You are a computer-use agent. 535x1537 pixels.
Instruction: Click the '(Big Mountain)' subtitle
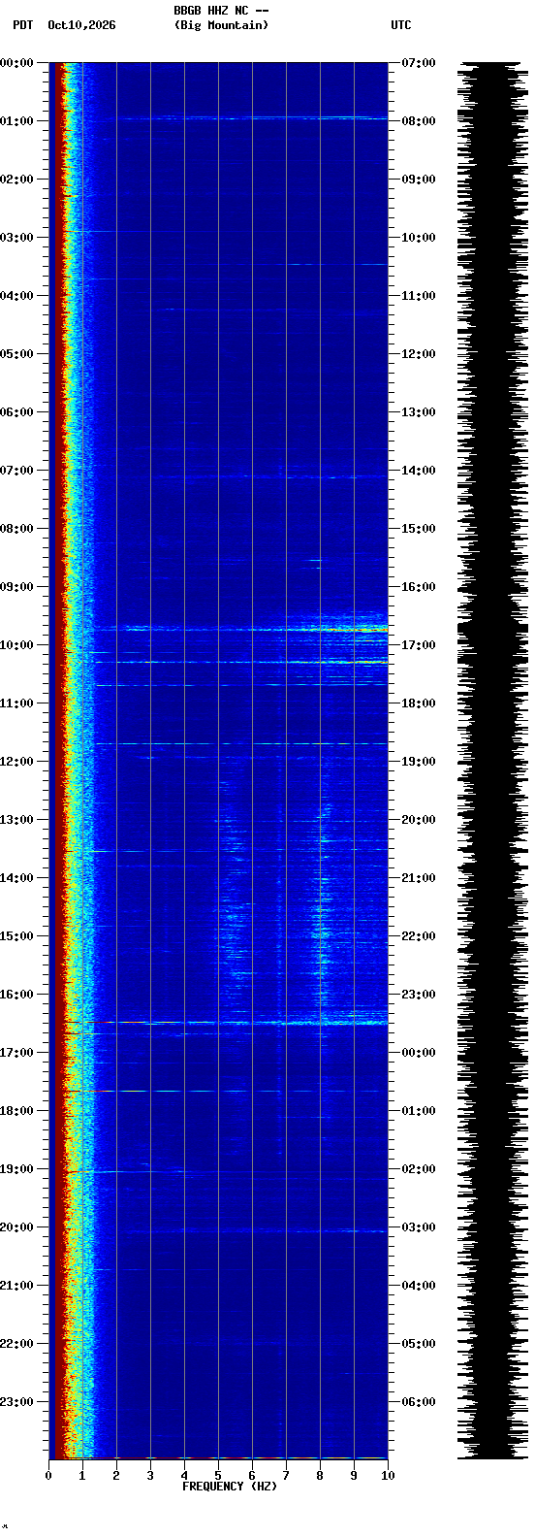click(221, 25)
